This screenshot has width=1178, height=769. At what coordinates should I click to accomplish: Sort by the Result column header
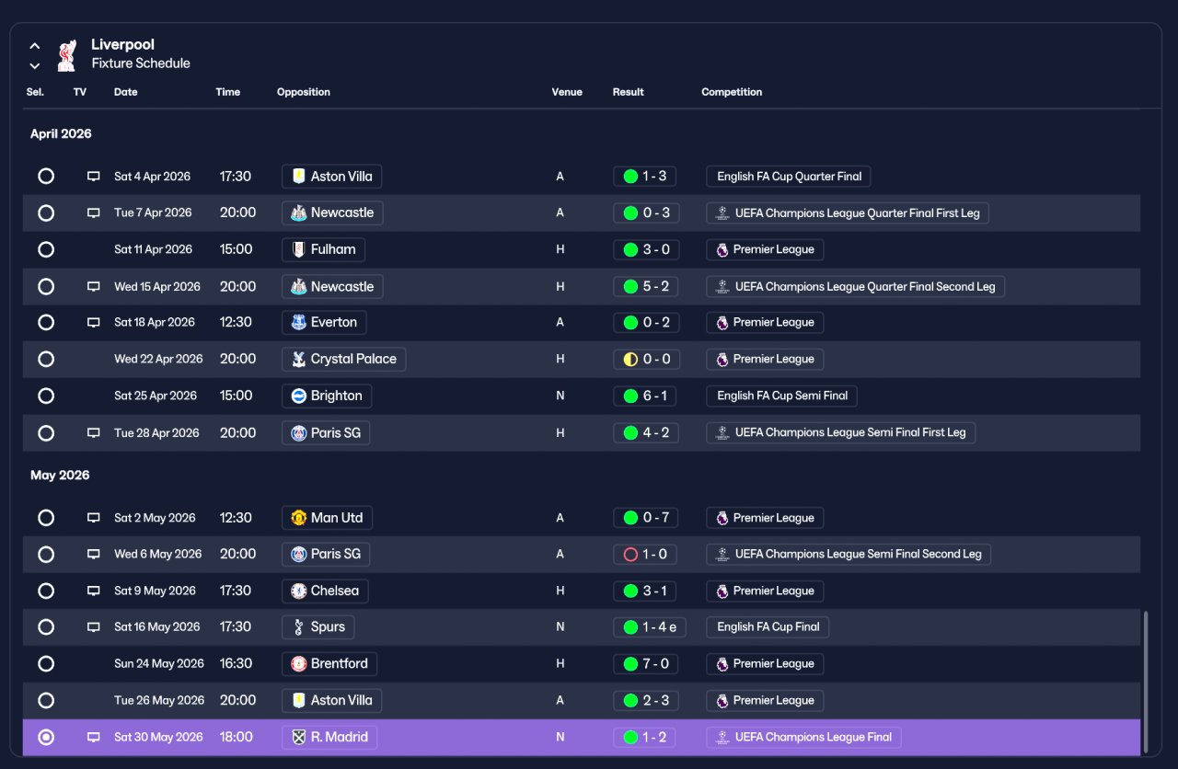[x=629, y=92]
